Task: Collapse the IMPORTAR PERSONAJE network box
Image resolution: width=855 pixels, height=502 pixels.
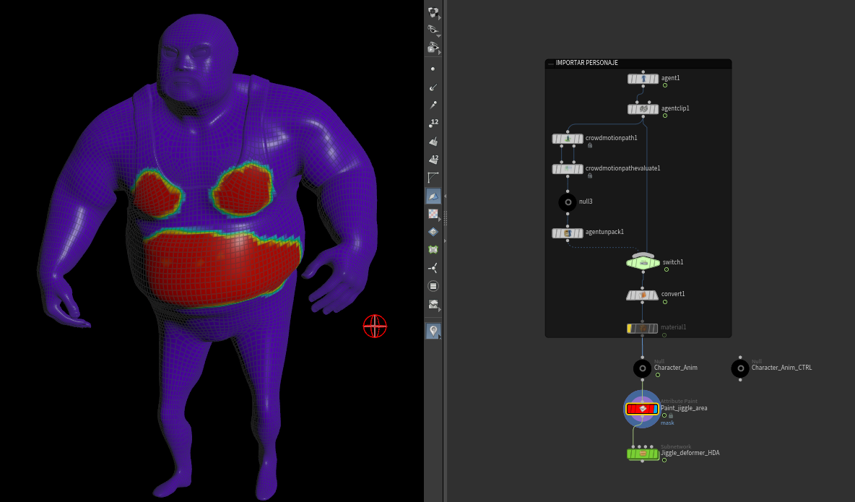Action: [550, 64]
